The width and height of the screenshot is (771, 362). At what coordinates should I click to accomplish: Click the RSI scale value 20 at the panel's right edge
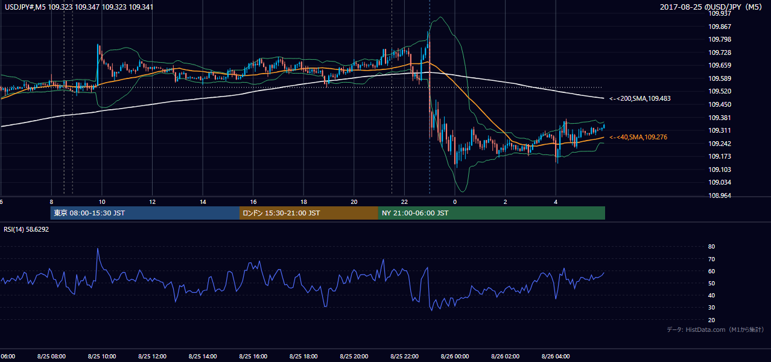(712, 320)
